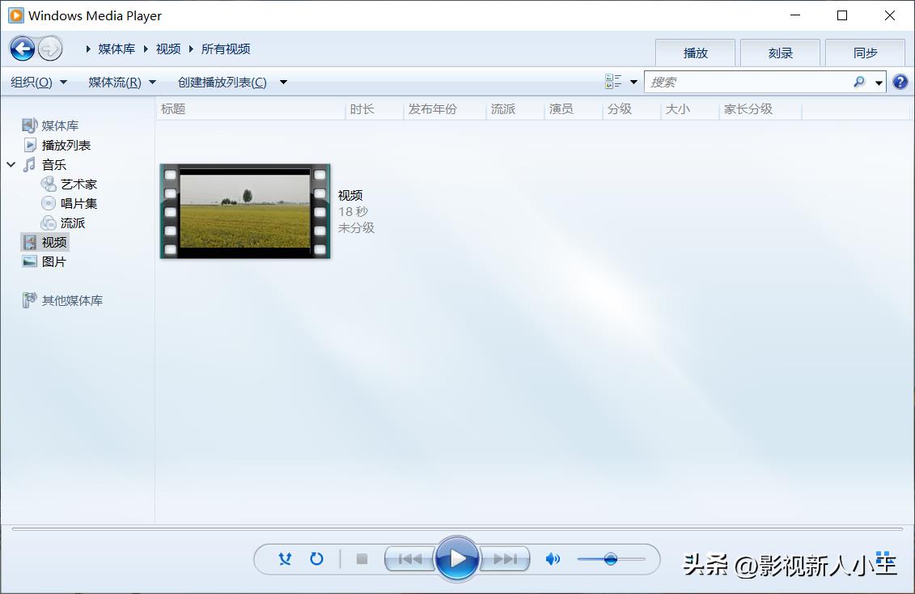Collapse the 音乐 tree node

(11, 164)
